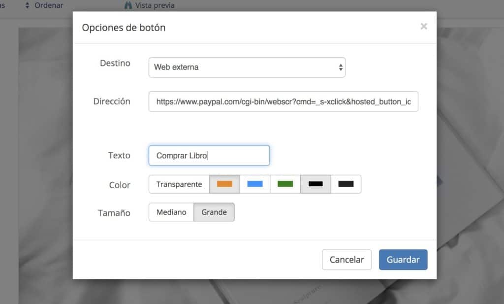This screenshot has width=504, height=304.
Task: Click the sort arrows icon beside Ordenar
Action: pos(28,5)
